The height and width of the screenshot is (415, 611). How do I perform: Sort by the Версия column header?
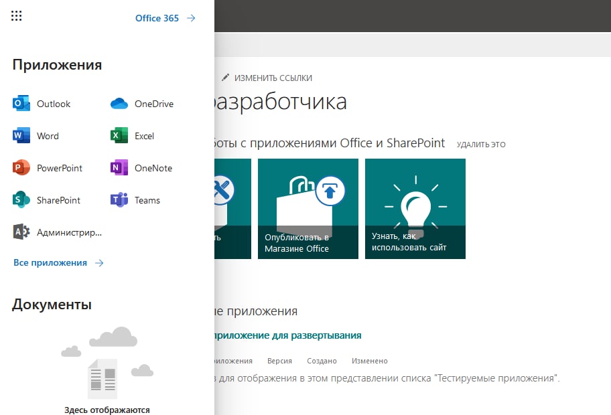(x=279, y=361)
